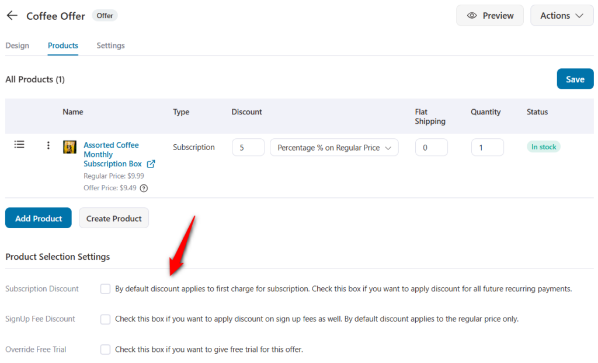Viewport: 598px width, 363px height.
Task: Click the Preview button
Action: click(x=490, y=16)
